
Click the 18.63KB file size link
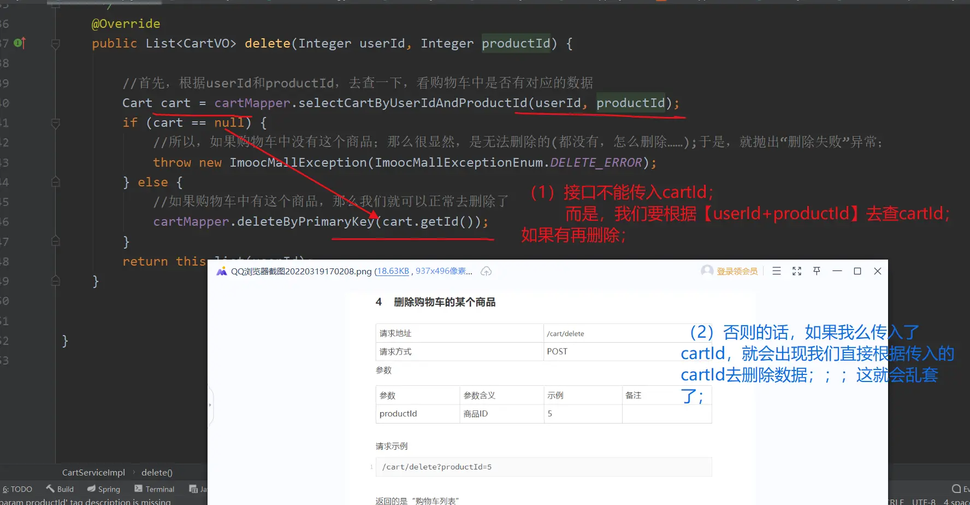(x=393, y=271)
